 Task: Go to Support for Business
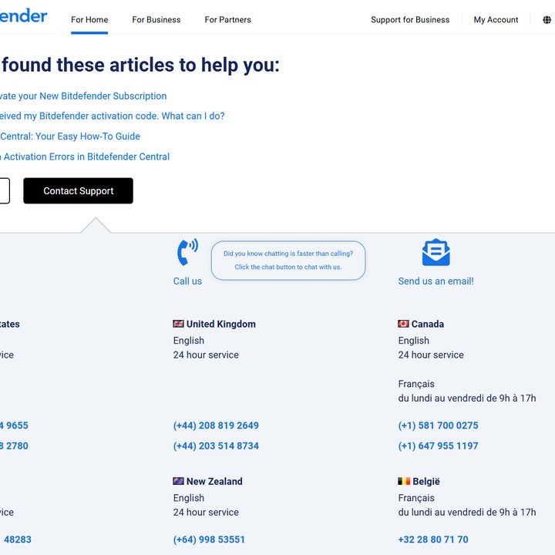click(410, 20)
